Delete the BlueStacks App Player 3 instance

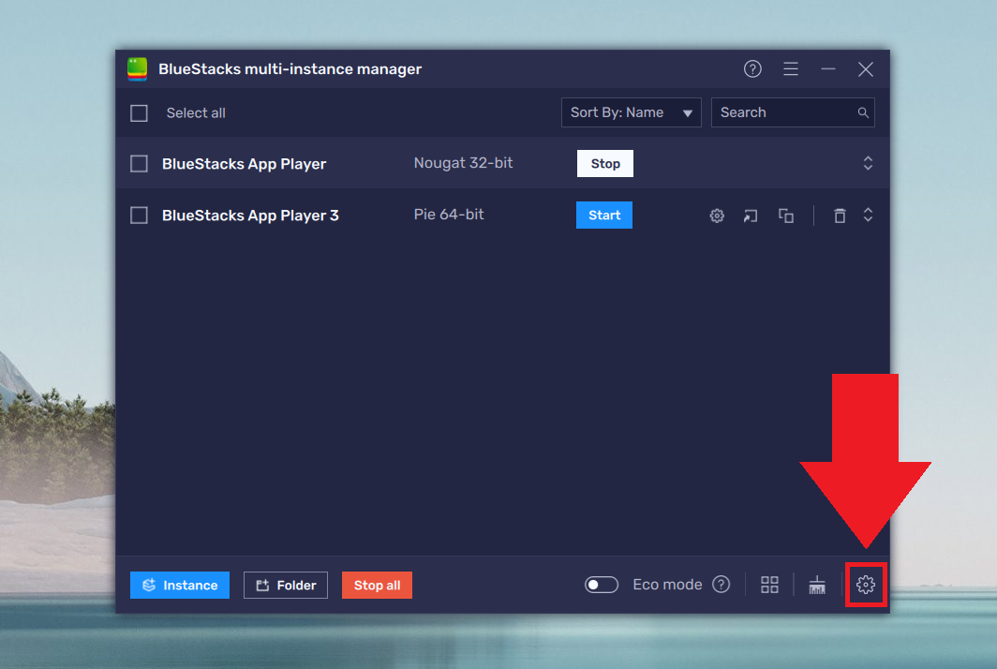(x=840, y=216)
